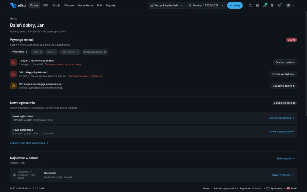Viewport: 307px width, 192px height.
Task: Click '331 zajęcia wymagają uzupełnienia' text
Action: (x=40, y=84)
